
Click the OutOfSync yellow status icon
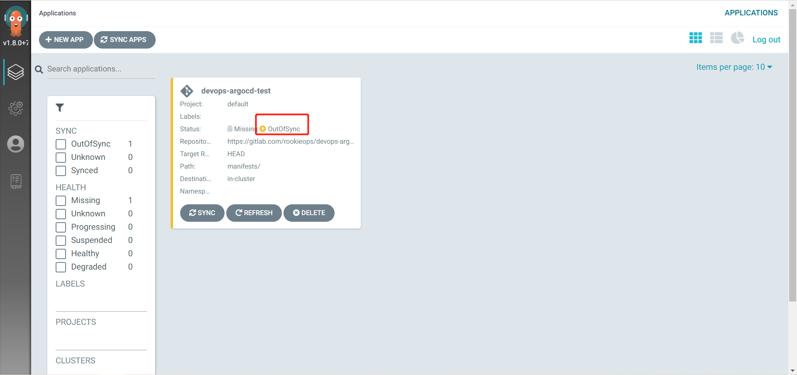pyautogui.click(x=263, y=129)
